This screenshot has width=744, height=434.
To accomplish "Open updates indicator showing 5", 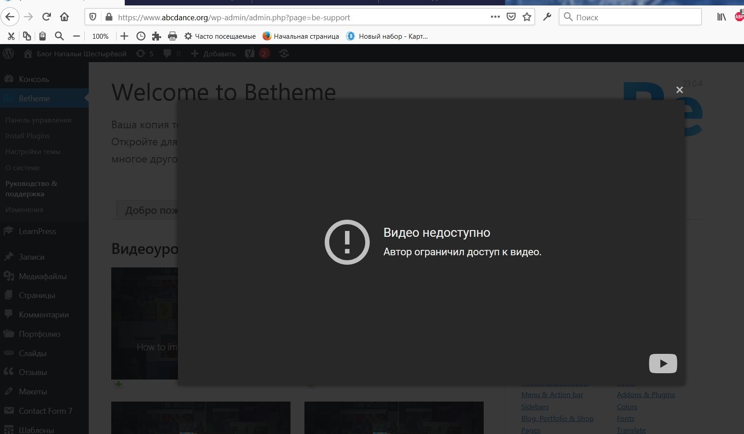I will tap(145, 54).
